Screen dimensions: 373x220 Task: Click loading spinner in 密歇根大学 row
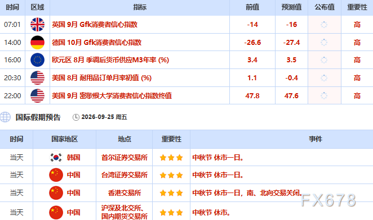coord(324,96)
